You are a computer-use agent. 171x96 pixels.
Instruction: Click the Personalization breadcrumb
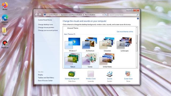90,15
